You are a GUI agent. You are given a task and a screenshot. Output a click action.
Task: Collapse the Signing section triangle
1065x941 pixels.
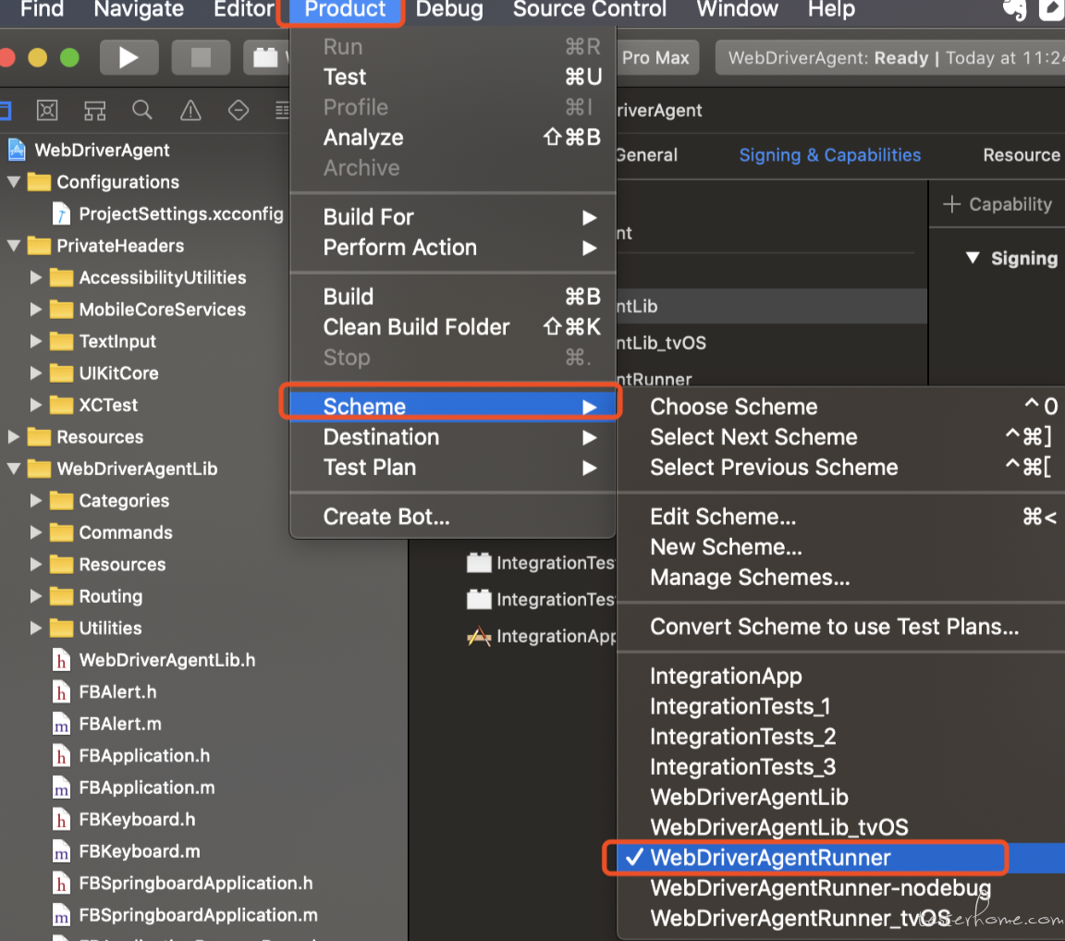point(973,258)
